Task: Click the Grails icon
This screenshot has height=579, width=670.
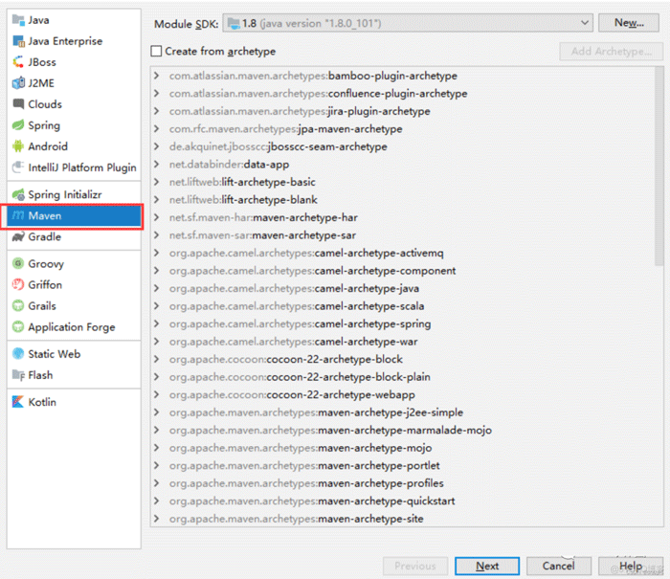Action: [18, 305]
